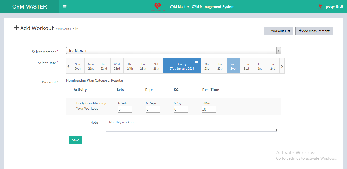The image size is (347, 169).
Task: Advance to next week arrow in date strip
Action: (282, 66)
